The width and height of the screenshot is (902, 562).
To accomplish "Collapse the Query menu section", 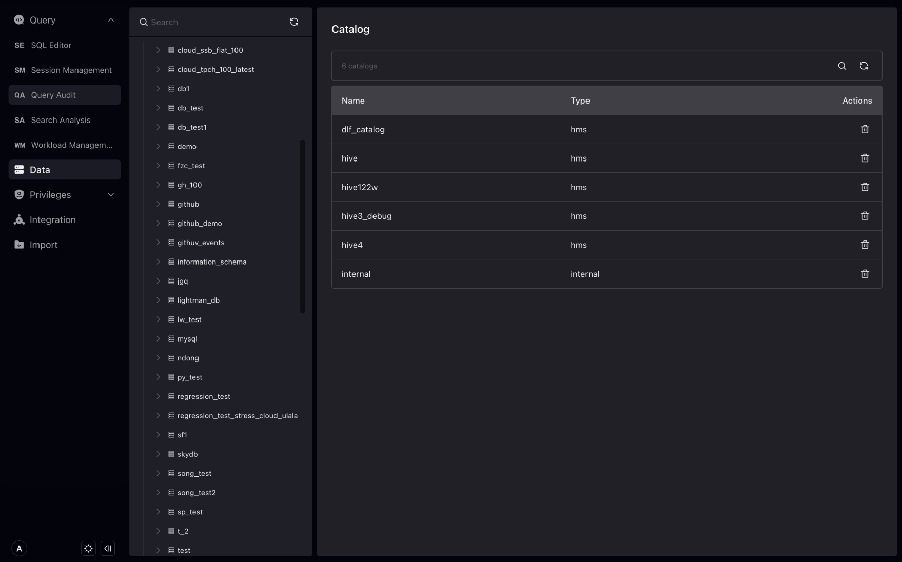I will click(111, 20).
